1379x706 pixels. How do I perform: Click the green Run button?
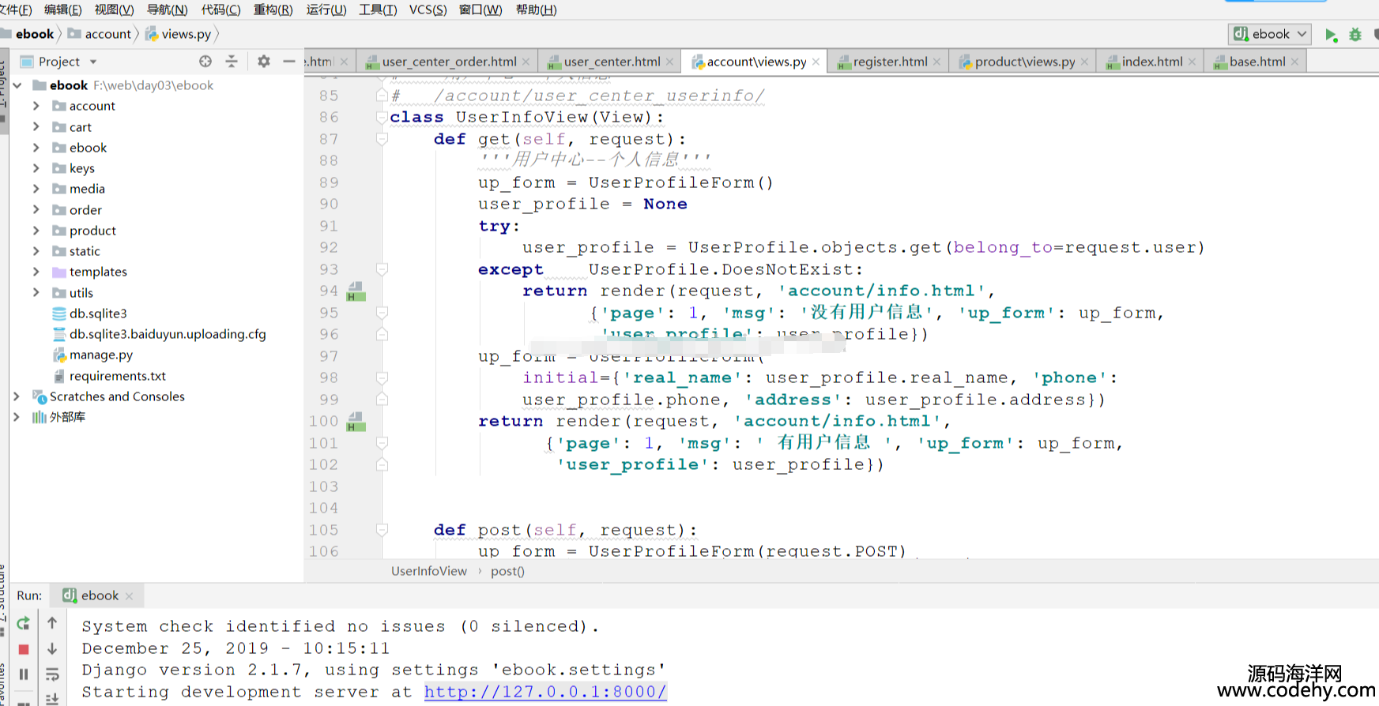pyautogui.click(x=1331, y=35)
